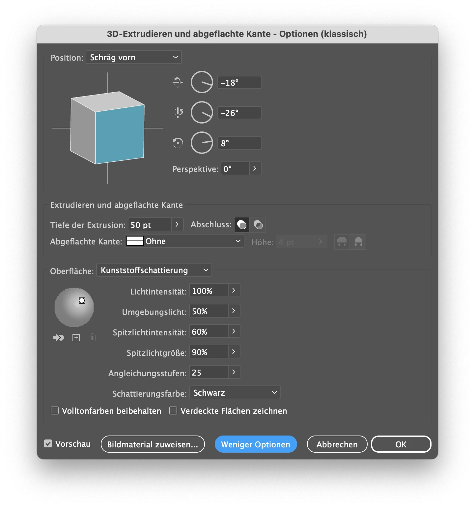
Task: Expand the Angleichungsstufen slider arrow
Action: [x=234, y=372]
